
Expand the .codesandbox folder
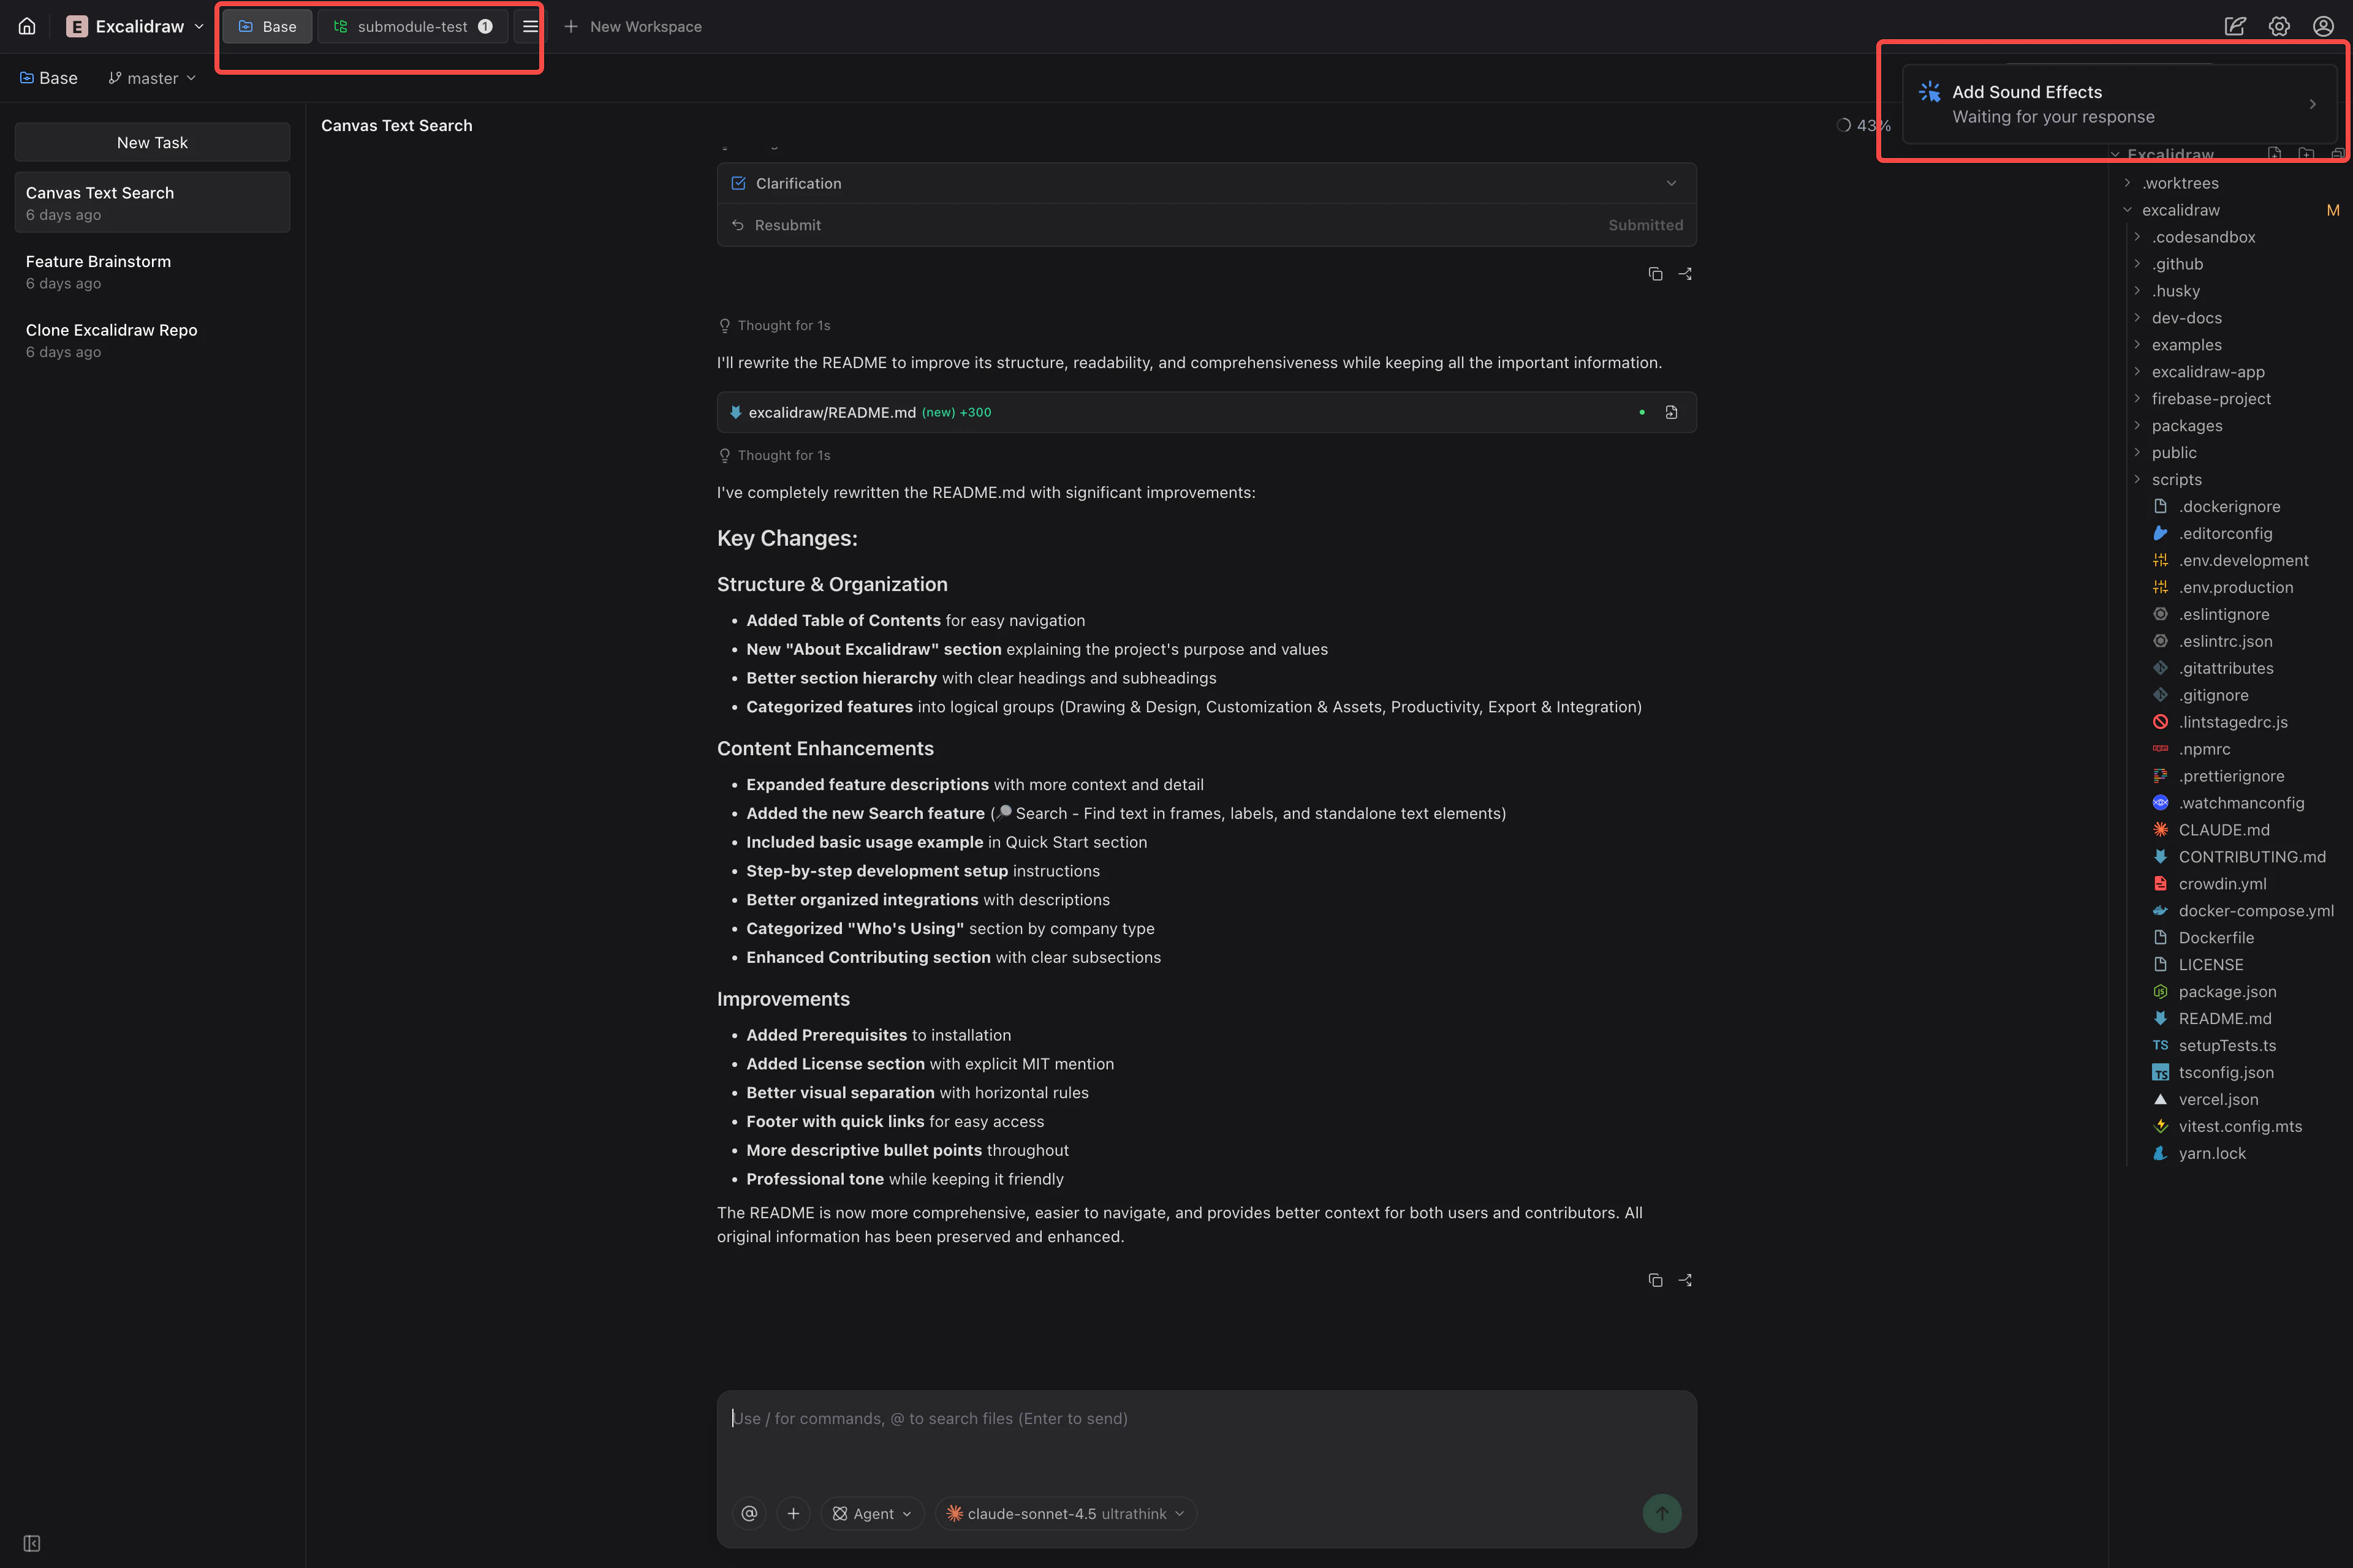(x=2137, y=237)
